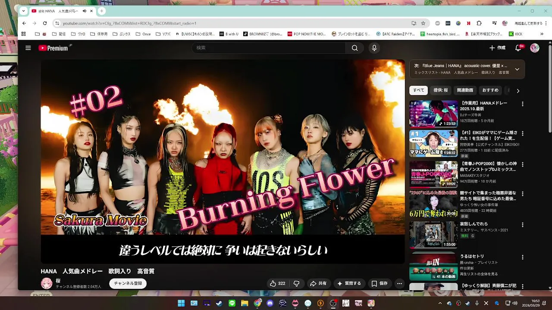Dislike the video with thumbs down

click(x=296, y=283)
